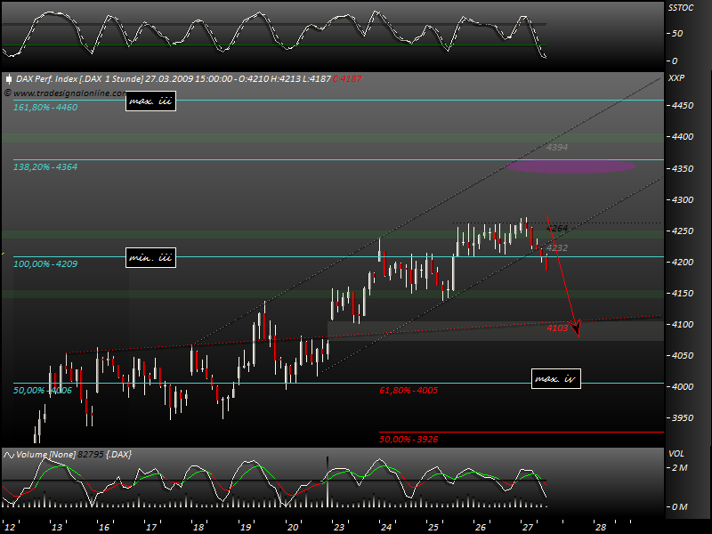Click the red '4103' target label

(557, 328)
